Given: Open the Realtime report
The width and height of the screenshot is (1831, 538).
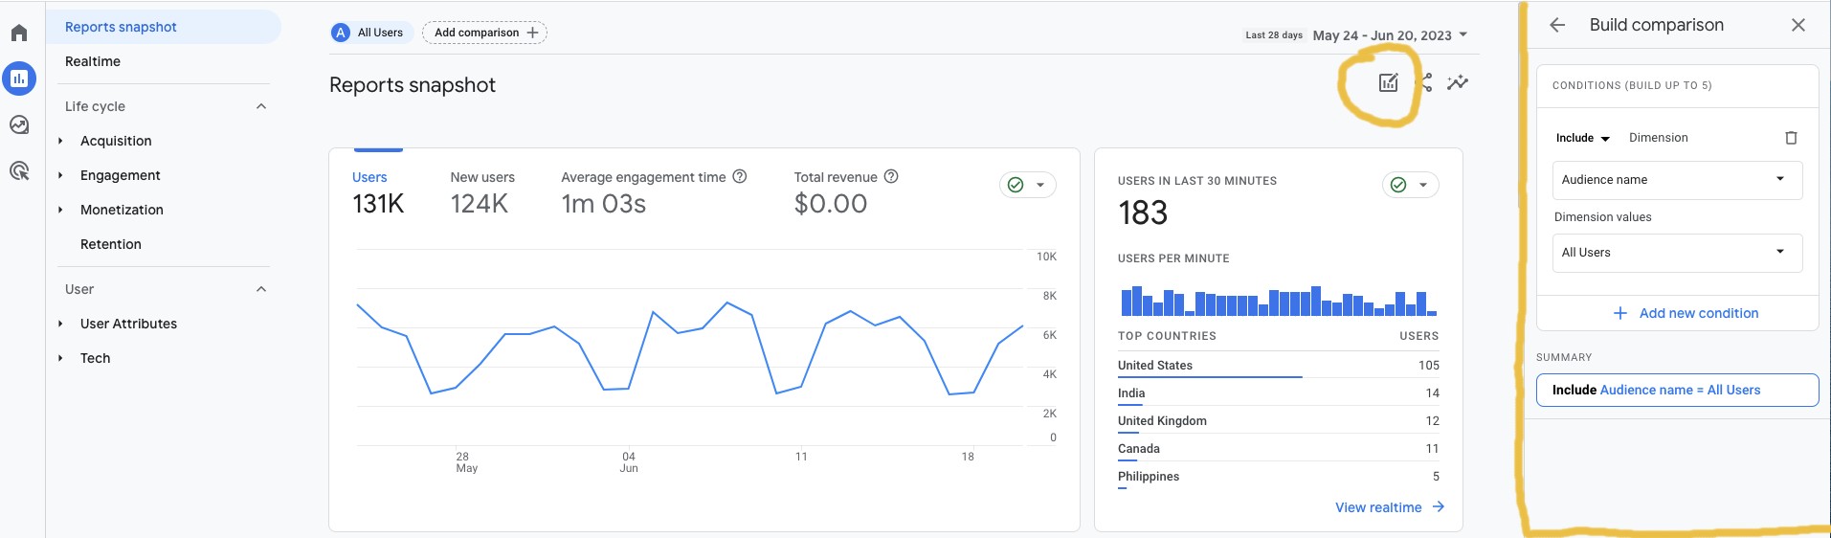Looking at the screenshot, I should (93, 61).
